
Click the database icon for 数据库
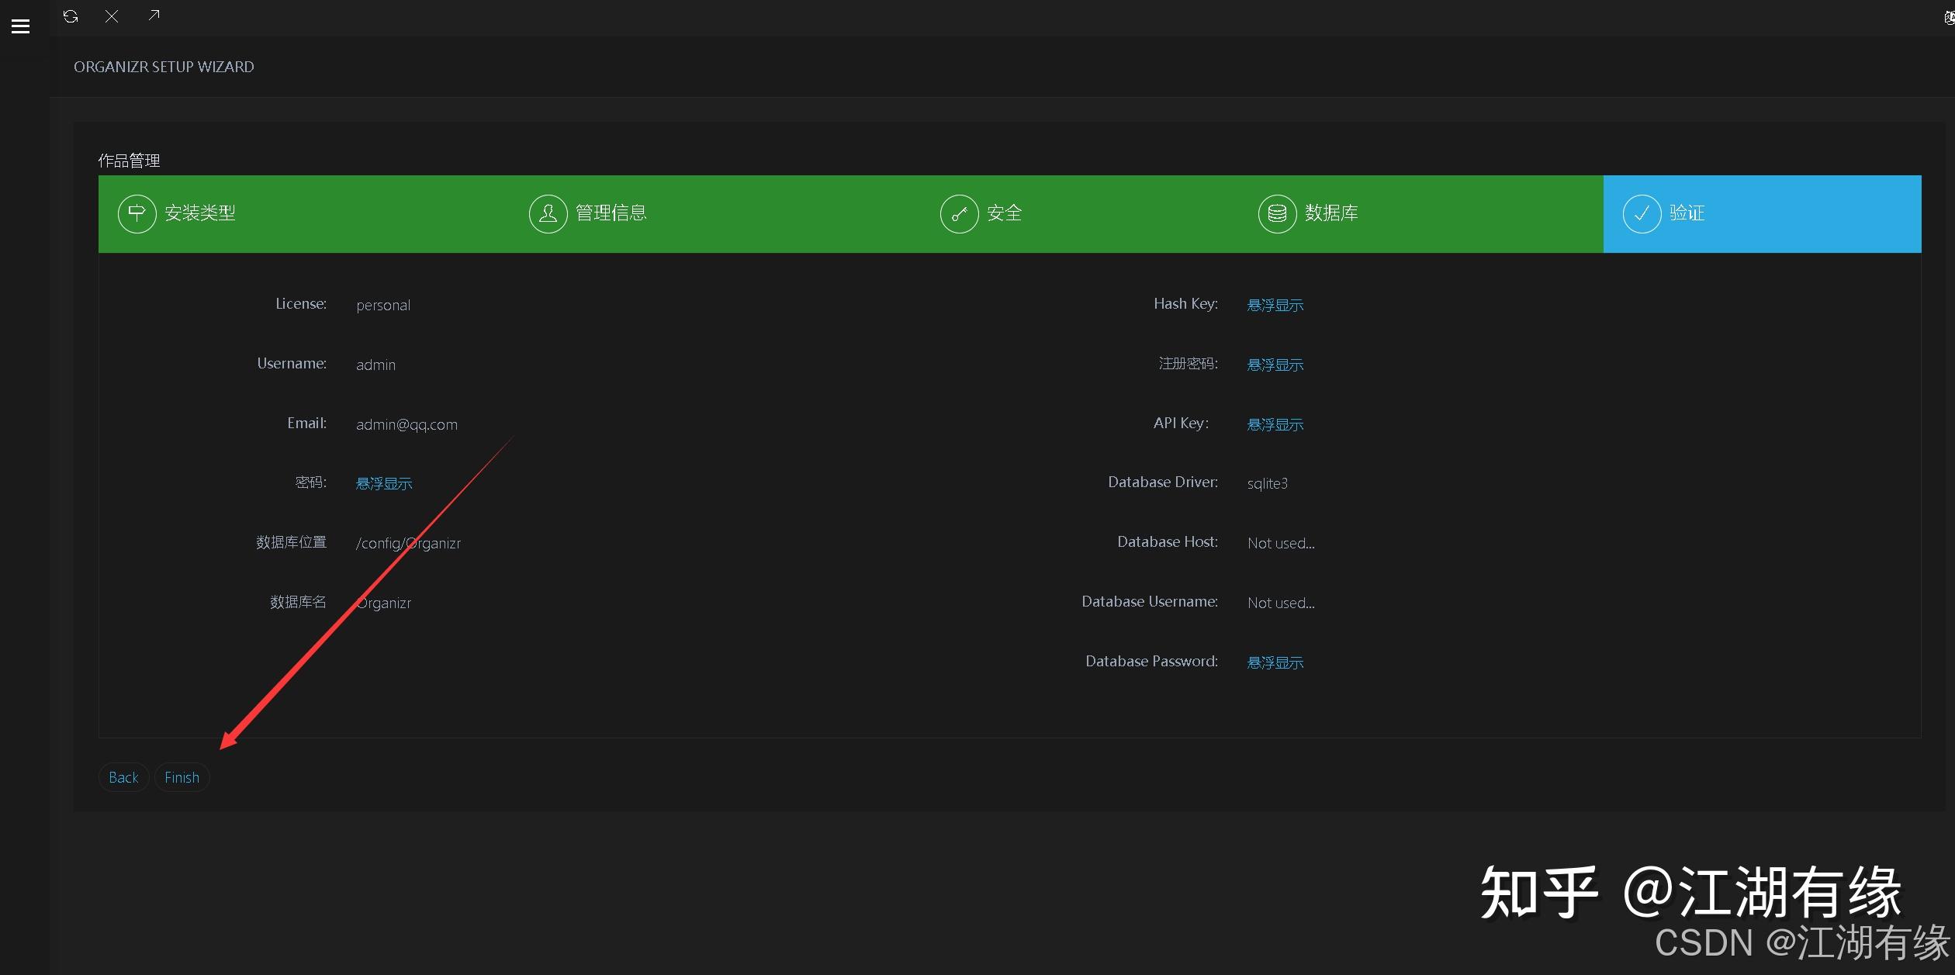1277,213
